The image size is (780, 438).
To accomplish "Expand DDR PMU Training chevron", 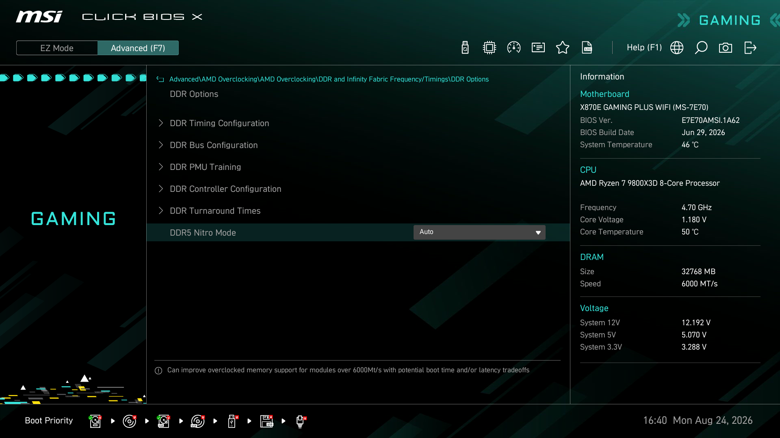I will pyautogui.click(x=161, y=167).
